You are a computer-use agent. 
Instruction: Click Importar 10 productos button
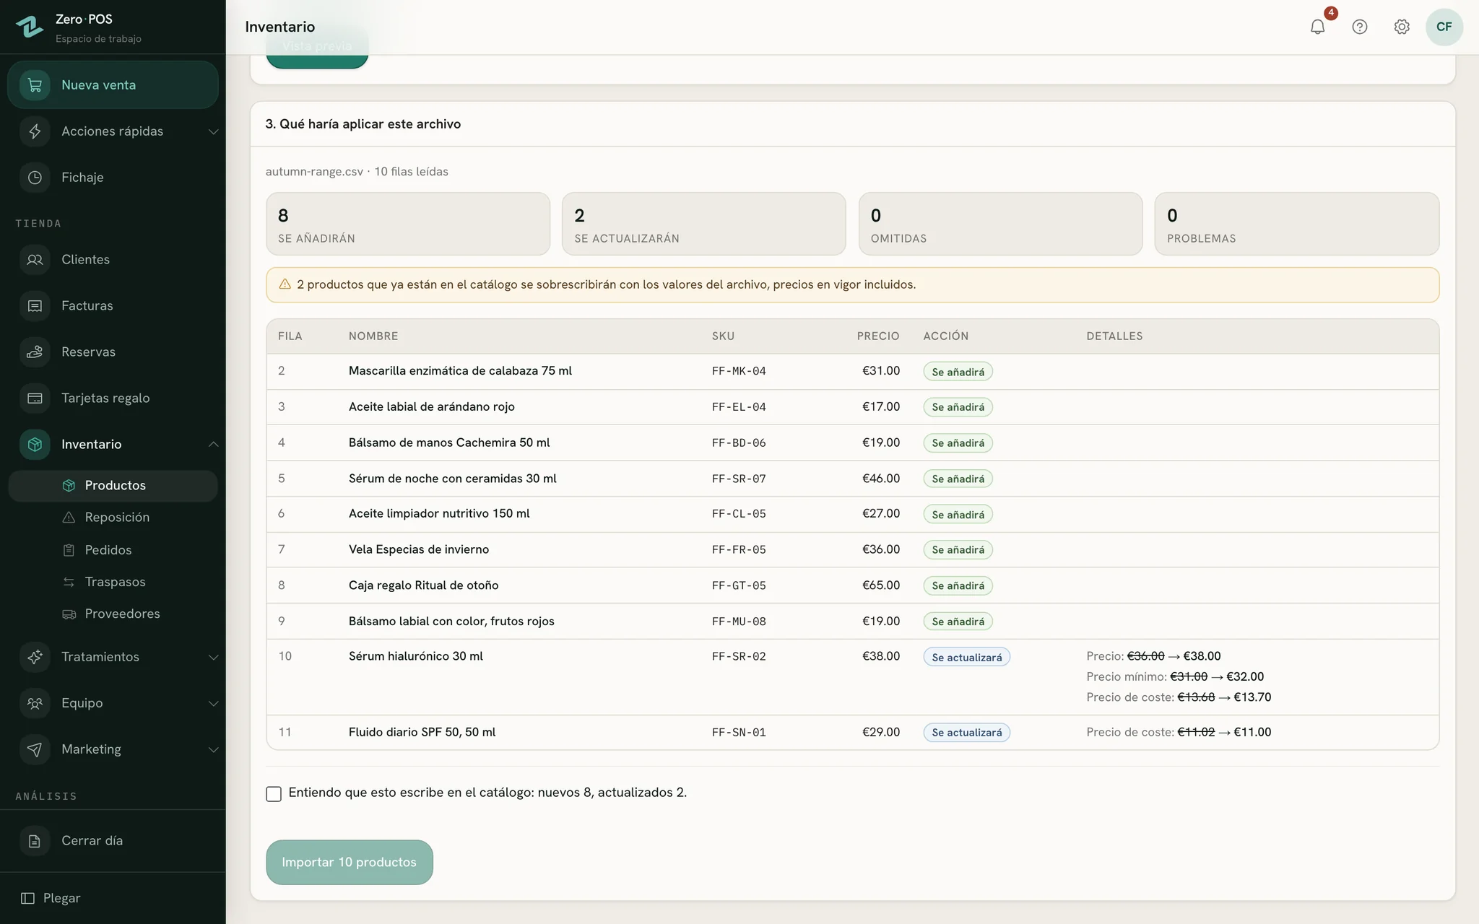tap(350, 862)
